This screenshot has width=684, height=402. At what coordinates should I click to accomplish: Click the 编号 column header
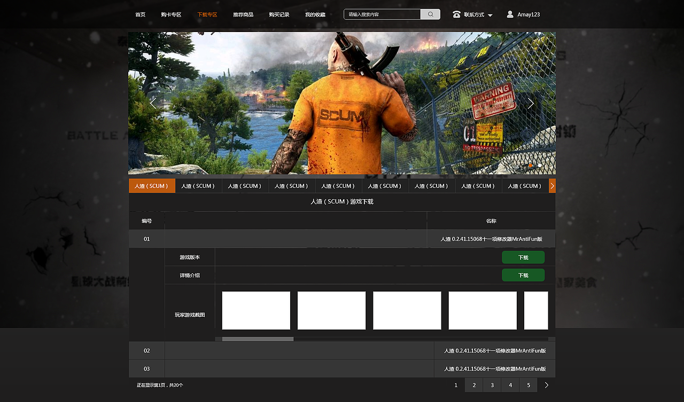tap(146, 221)
